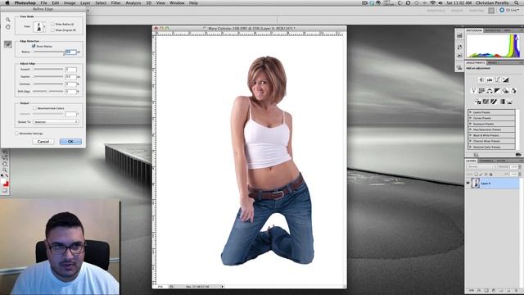
Task: Add a Selective Color adjustment
Action: tap(510, 102)
